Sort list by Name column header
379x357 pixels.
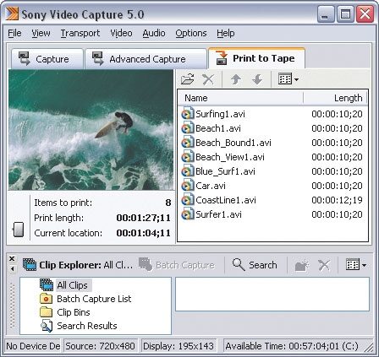point(240,98)
